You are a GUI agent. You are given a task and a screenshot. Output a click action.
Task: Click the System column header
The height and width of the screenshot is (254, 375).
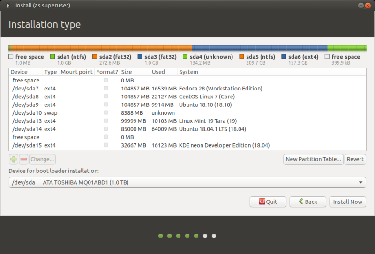tap(188, 72)
